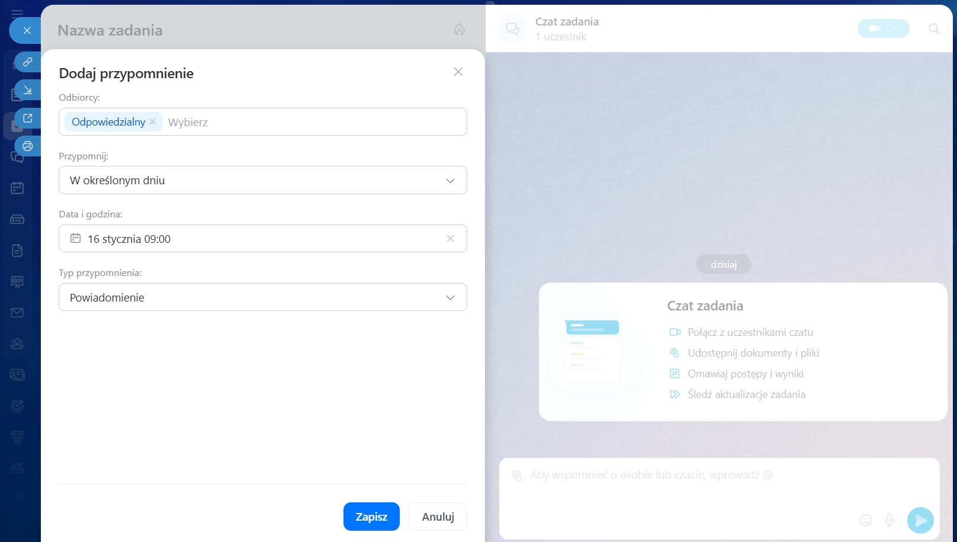Click the Połącz z uczestnikami czatu text

(x=750, y=332)
